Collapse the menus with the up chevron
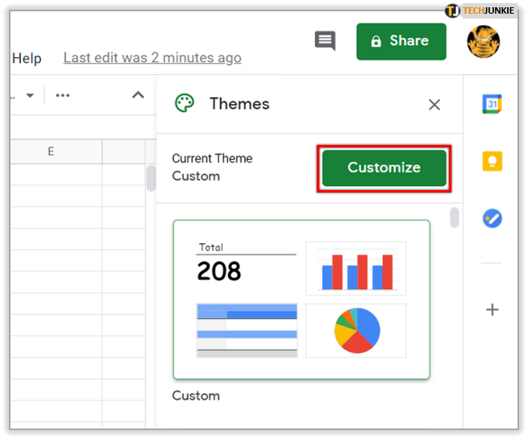Screen dimensions: 528x439 tap(138, 95)
